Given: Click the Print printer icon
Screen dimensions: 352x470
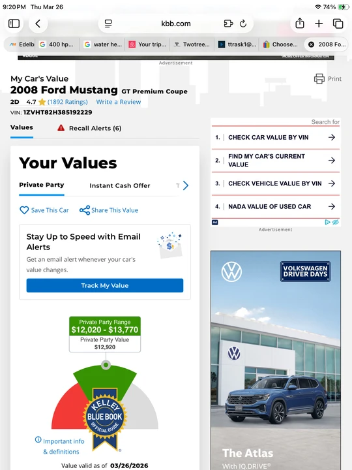Looking at the screenshot, I should (x=319, y=79).
